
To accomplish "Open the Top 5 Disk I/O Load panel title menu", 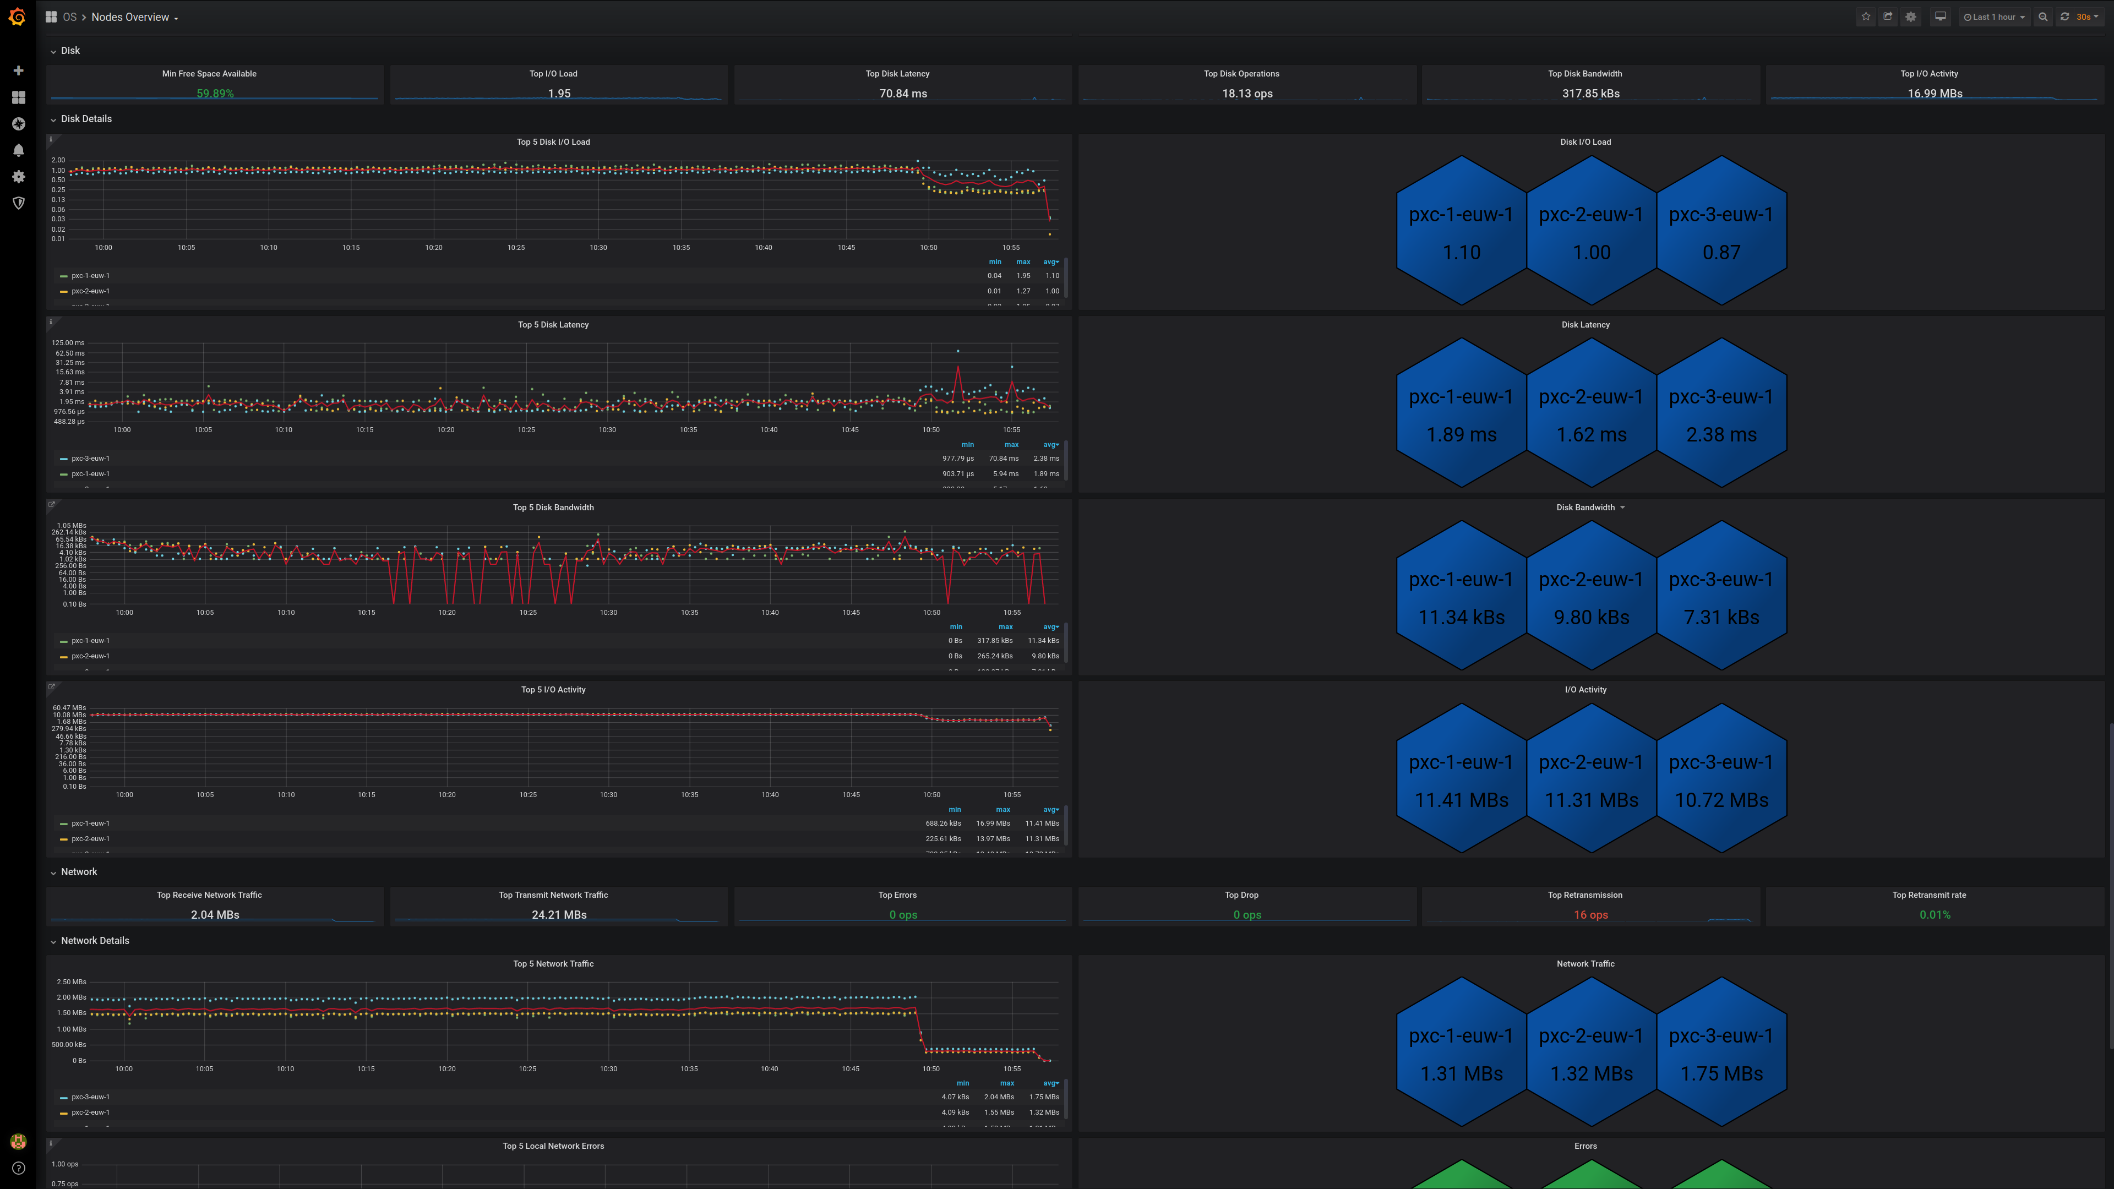I will tap(553, 142).
